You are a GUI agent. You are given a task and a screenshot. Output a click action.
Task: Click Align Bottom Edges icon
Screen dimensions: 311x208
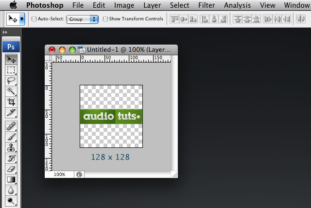(193, 19)
